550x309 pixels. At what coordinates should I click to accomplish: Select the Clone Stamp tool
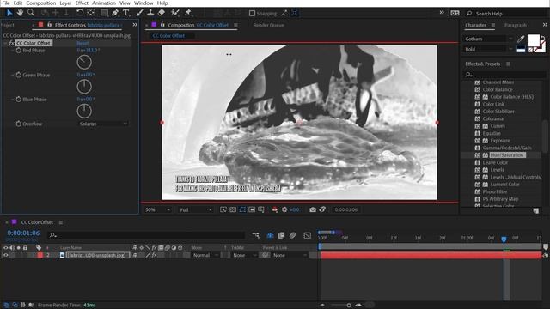tap(150, 13)
